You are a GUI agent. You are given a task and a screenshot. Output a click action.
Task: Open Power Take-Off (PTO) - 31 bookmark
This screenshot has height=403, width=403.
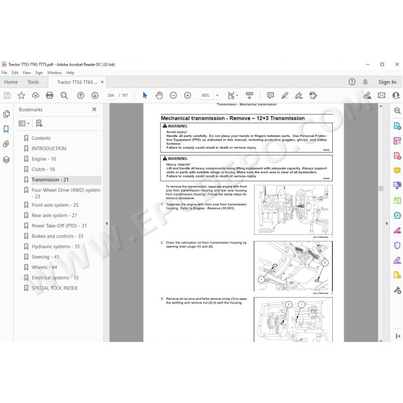pos(59,226)
